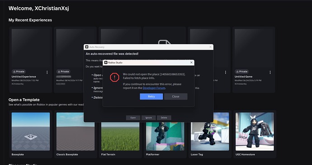
Task: Click Private badge on Untitled Game
Action: point(241,72)
